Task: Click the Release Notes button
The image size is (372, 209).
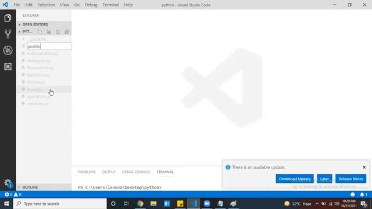Action: pos(350,179)
